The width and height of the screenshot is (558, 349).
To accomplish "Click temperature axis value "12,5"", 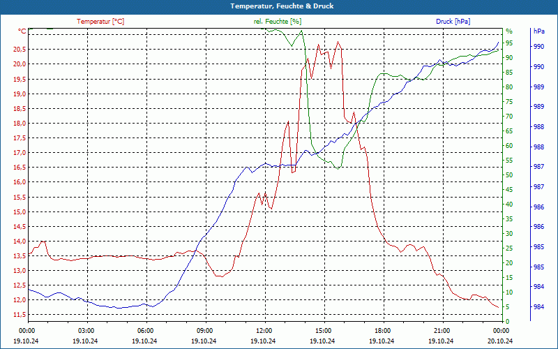I will (x=20, y=285).
